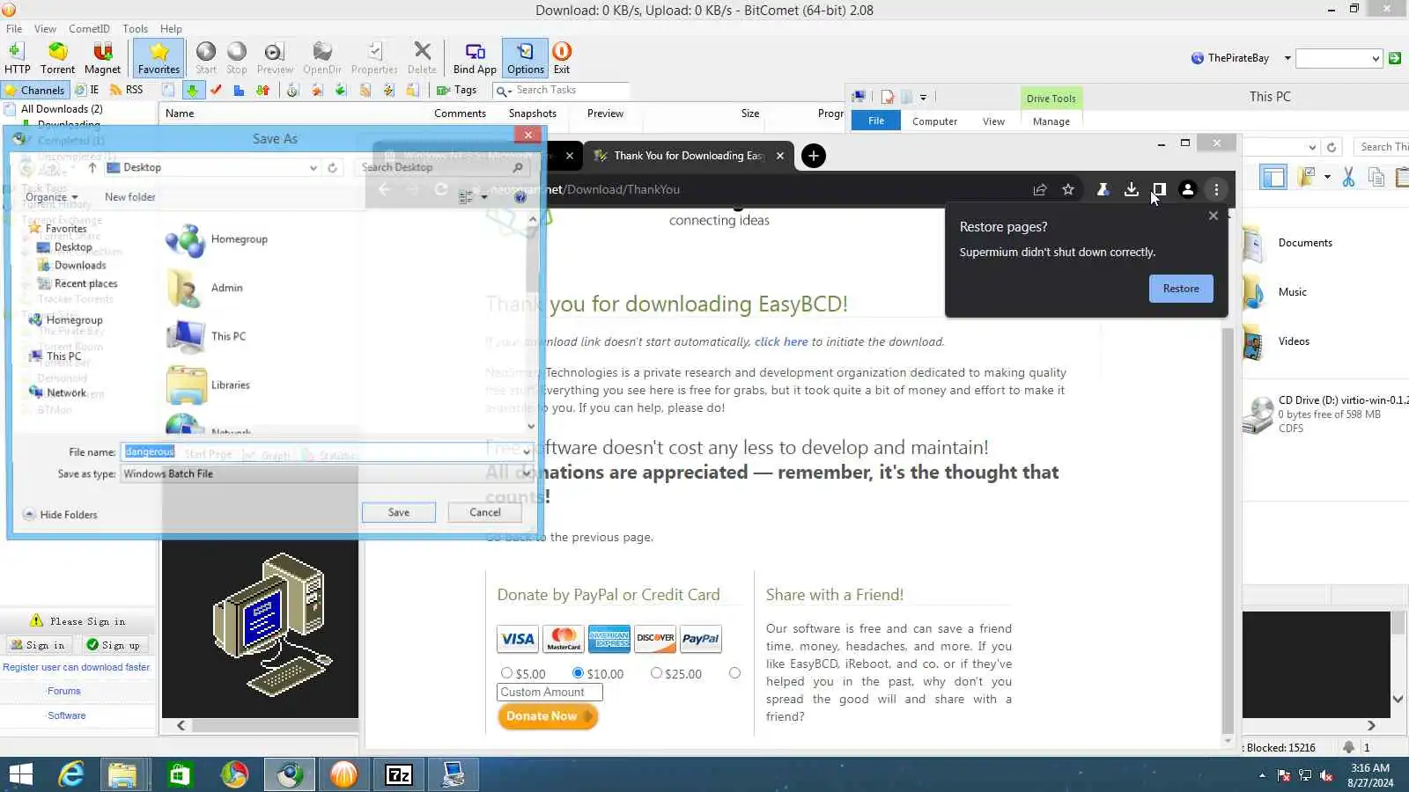Open the browser three-dot menu
This screenshot has height=792, width=1409.
coord(1216,189)
